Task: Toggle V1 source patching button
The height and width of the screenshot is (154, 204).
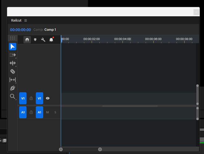Action: click(x=23, y=98)
